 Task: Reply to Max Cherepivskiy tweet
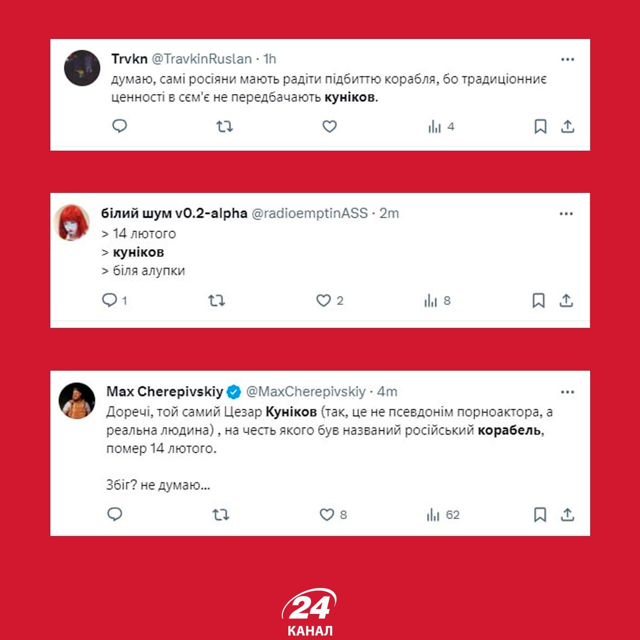pyautogui.click(x=115, y=514)
